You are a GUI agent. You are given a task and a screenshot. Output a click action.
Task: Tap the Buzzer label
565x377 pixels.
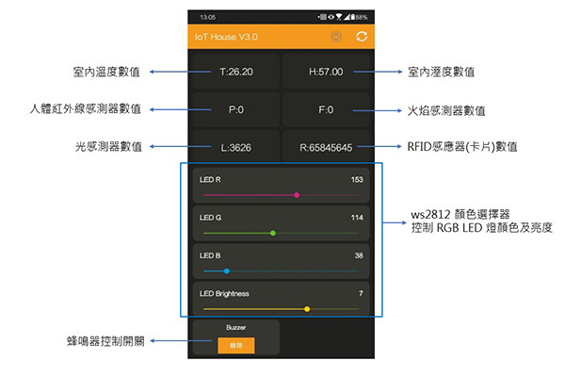[x=236, y=328]
